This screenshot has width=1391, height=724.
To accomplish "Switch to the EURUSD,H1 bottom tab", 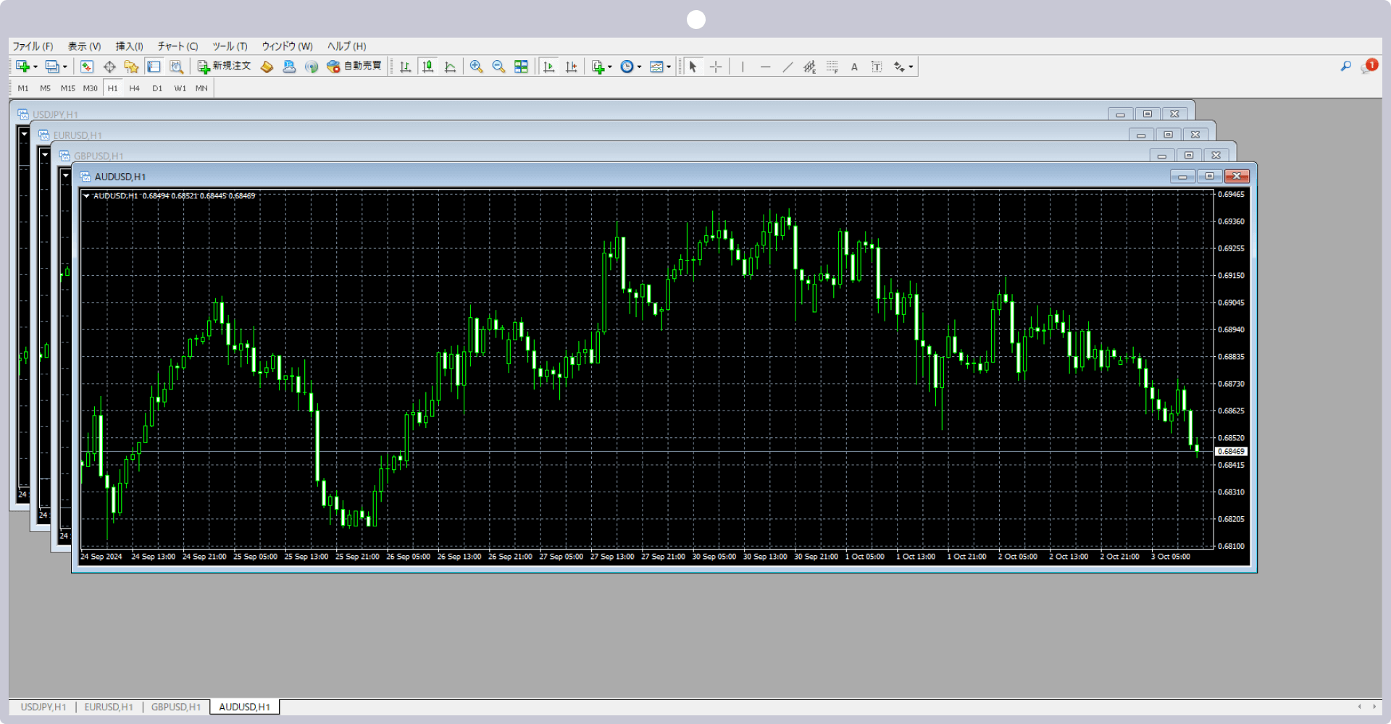I will point(109,707).
